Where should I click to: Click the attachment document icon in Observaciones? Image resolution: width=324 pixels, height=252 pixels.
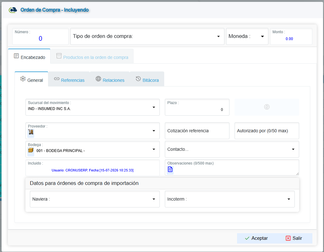tap(170, 170)
